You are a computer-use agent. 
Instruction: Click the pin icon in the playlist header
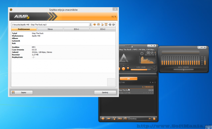[150, 83]
